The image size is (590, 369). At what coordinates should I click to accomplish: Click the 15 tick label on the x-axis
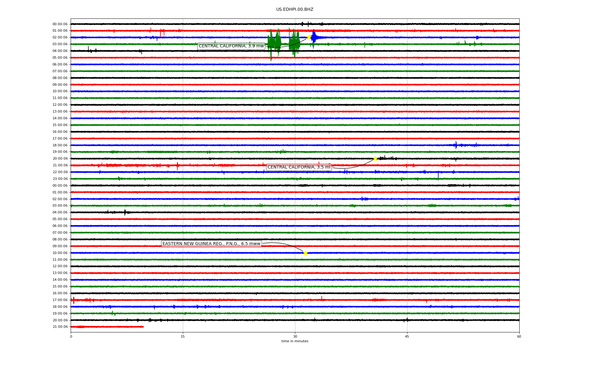183,336
